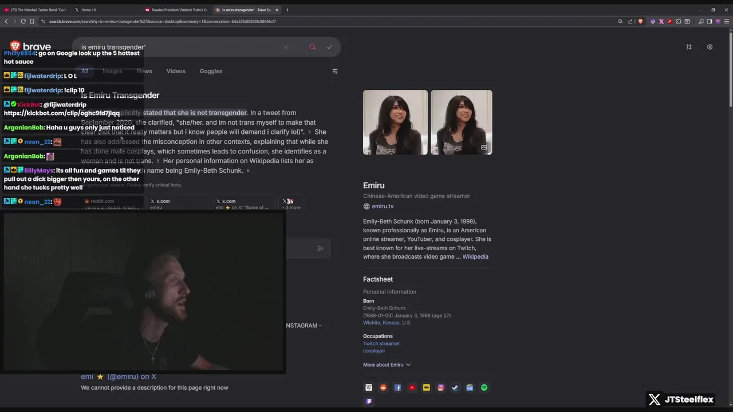Open Emiru's YouTube channel icon

click(x=412, y=387)
